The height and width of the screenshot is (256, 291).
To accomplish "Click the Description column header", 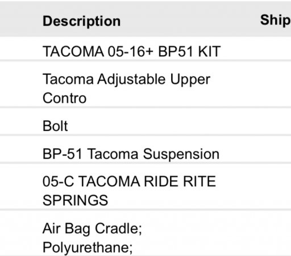I will pyautogui.click(x=82, y=21).
